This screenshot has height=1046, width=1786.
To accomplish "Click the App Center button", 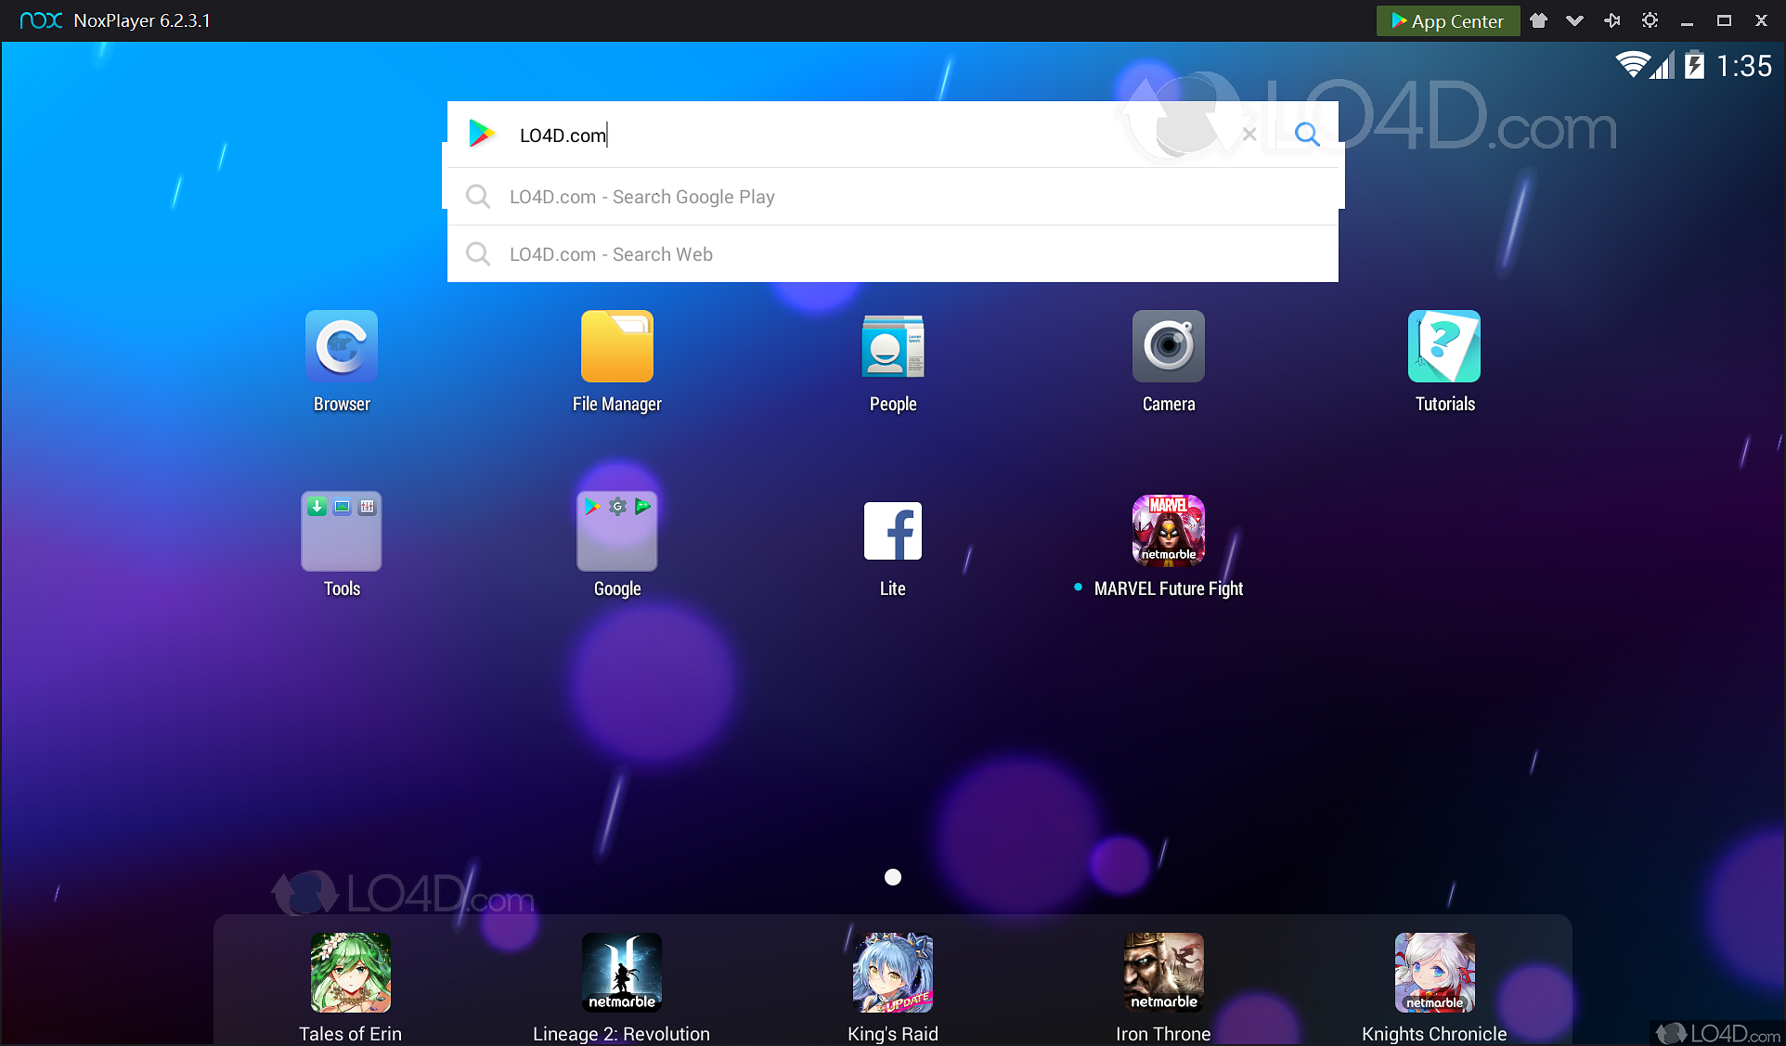I will click(1447, 20).
